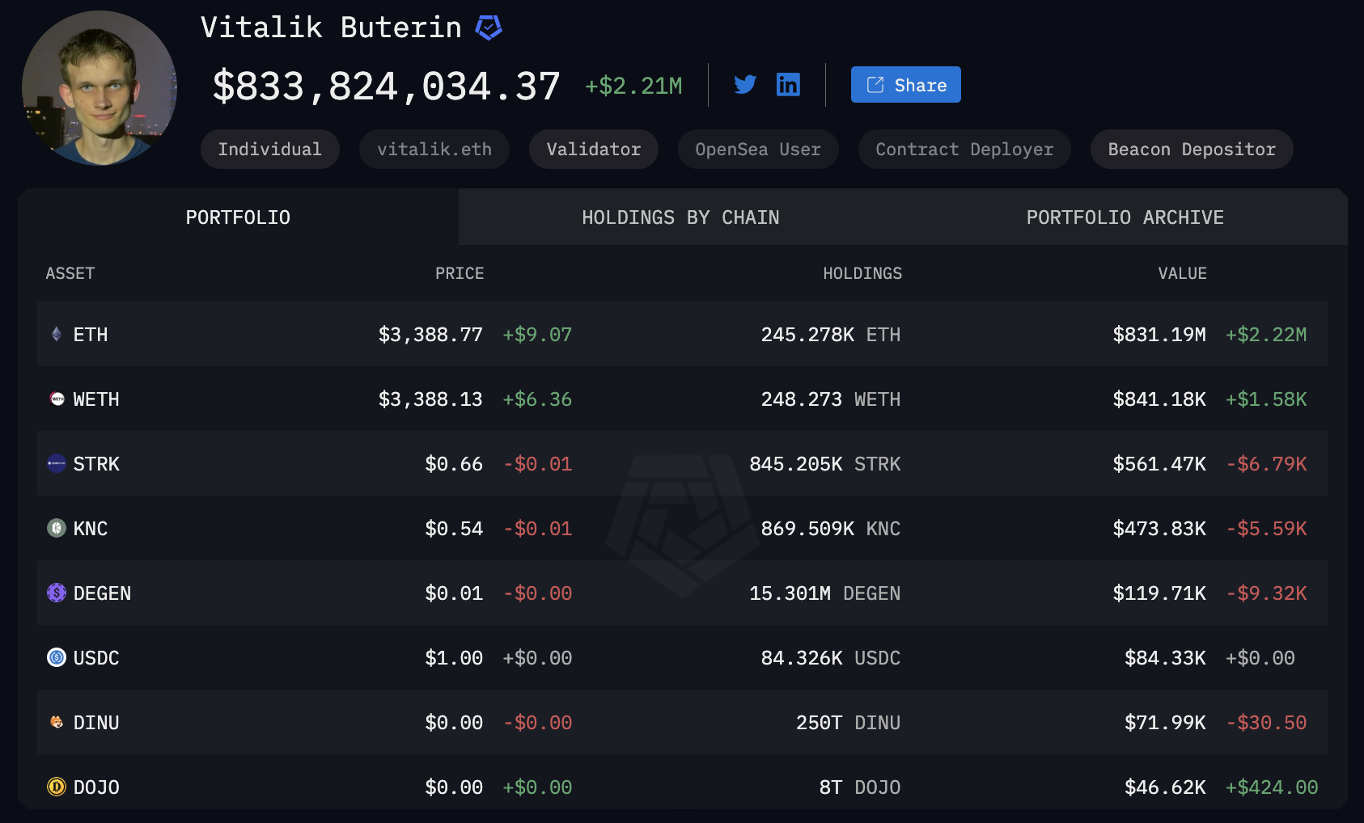Click the DEGEN token icon
Image resolution: width=1364 pixels, height=823 pixels.
point(57,593)
